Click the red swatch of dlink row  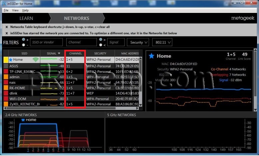6,93
